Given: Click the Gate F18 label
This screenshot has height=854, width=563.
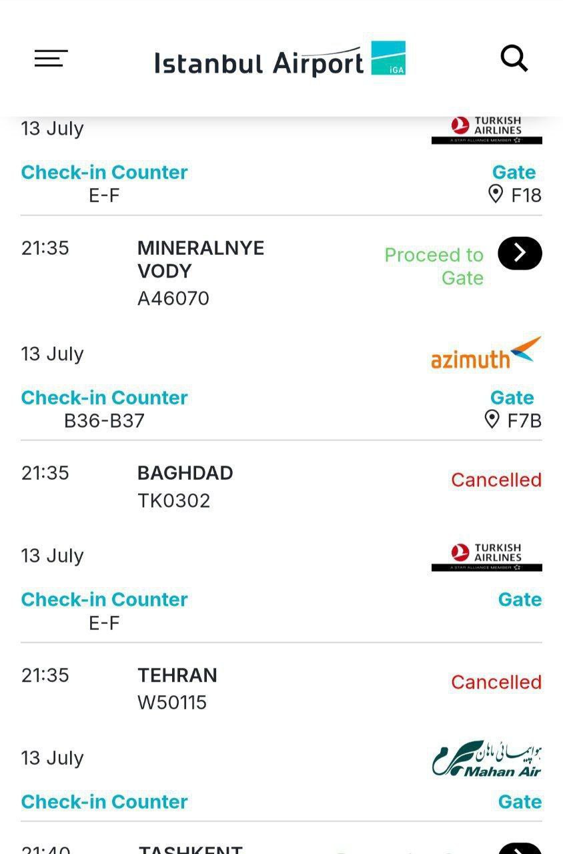Looking at the screenshot, I should coord(514,172).
